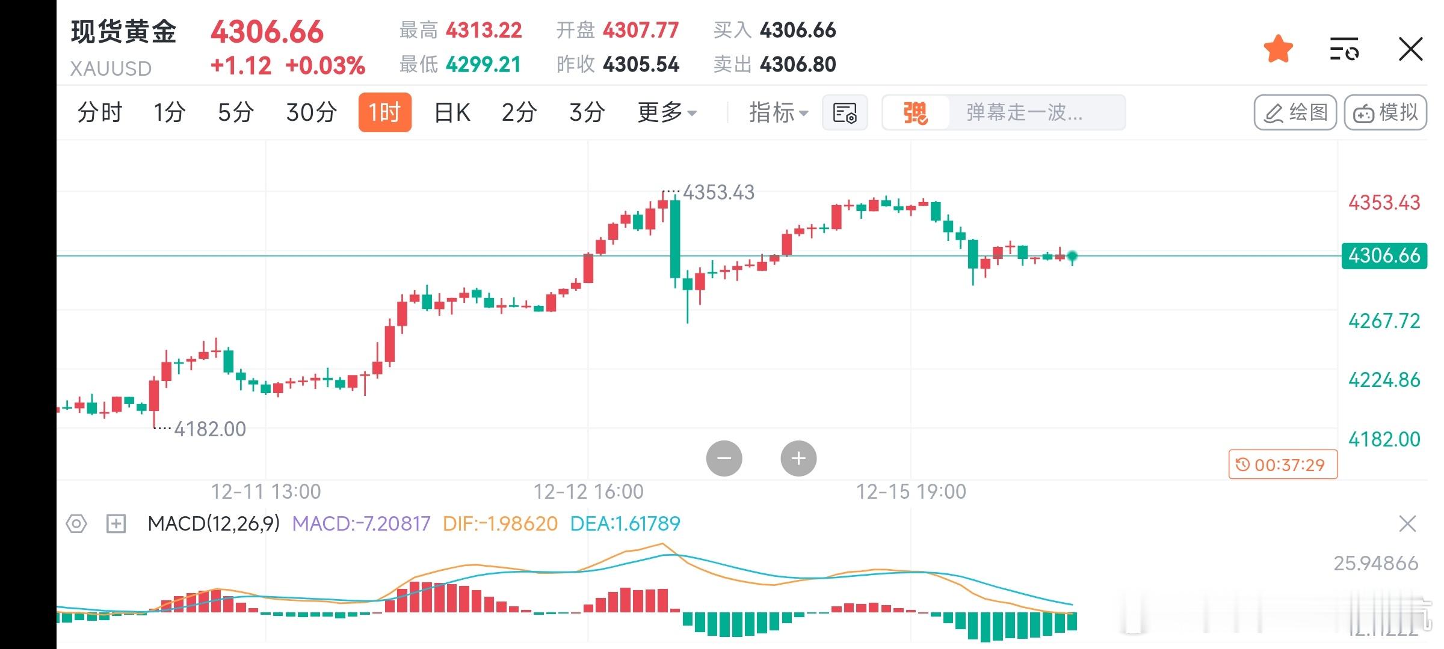
Task: Click the zoom in plus button
Action: click(x=798, y=459)
